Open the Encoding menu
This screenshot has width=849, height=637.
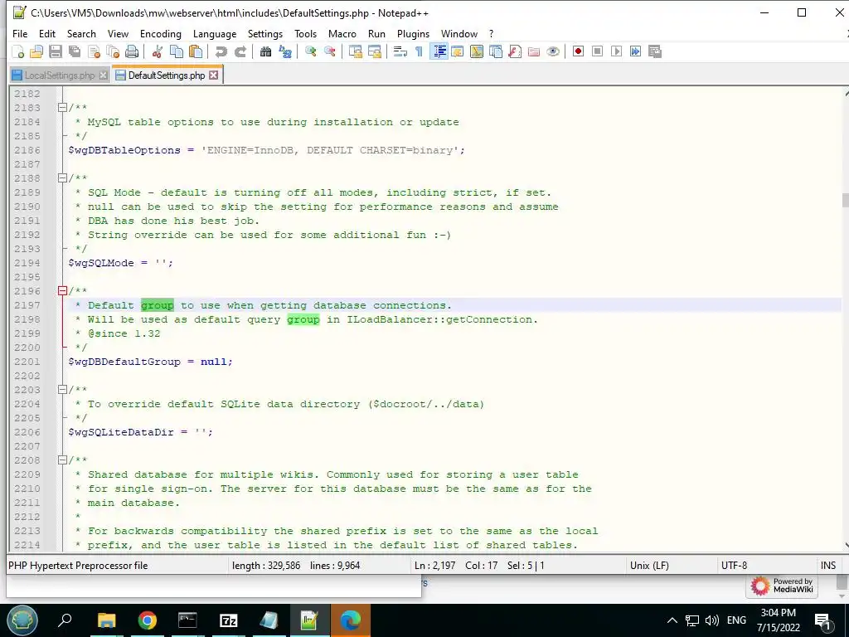point(161,33)
